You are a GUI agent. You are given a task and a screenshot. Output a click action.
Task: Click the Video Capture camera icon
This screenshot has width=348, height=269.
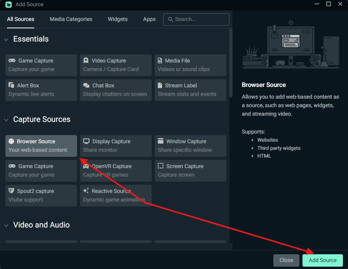(x=86, y=61)
